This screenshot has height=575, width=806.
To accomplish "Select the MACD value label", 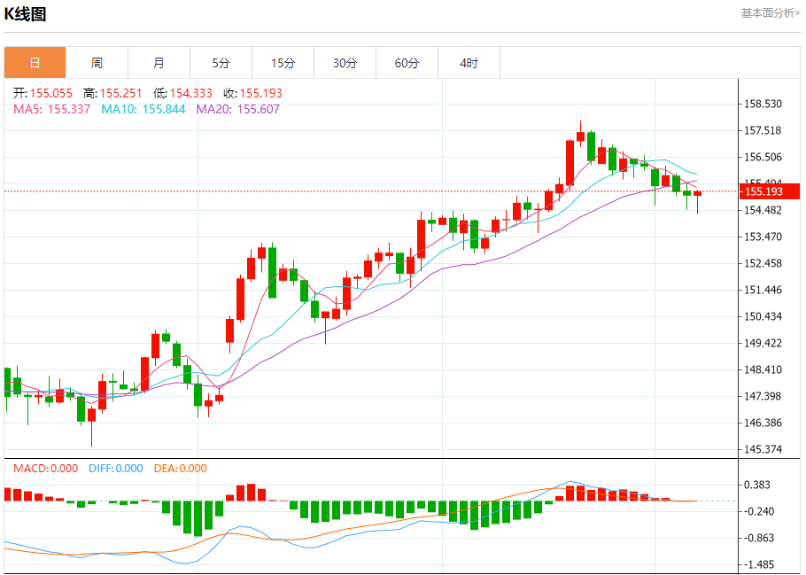I will [45, 469].
